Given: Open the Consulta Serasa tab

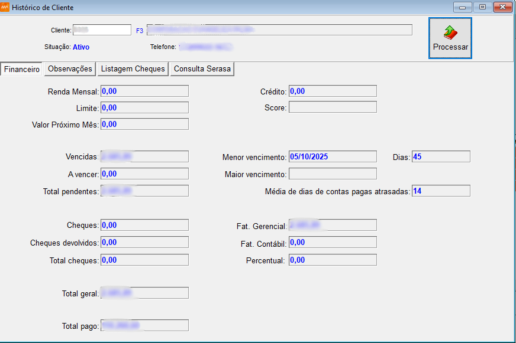Looking at the screenshot, I should 202,69.
